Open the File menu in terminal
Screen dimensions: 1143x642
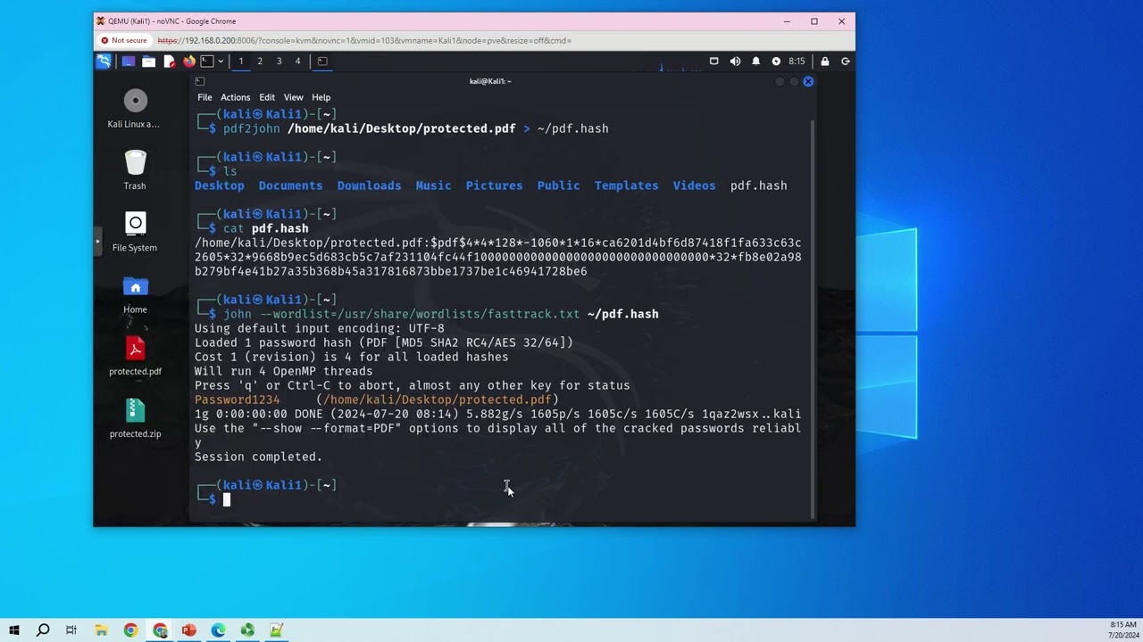click(204, 97)
